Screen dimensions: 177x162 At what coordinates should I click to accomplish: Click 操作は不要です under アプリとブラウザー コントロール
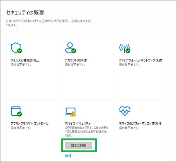pyautogui.click(x=21, y=128)
